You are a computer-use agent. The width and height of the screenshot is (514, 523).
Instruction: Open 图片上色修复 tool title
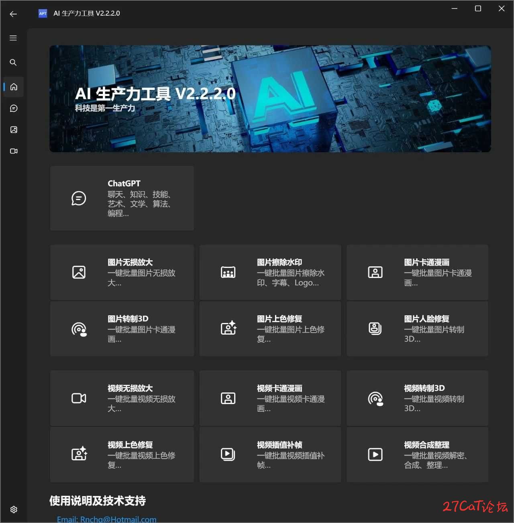click(x=279, y=319)
